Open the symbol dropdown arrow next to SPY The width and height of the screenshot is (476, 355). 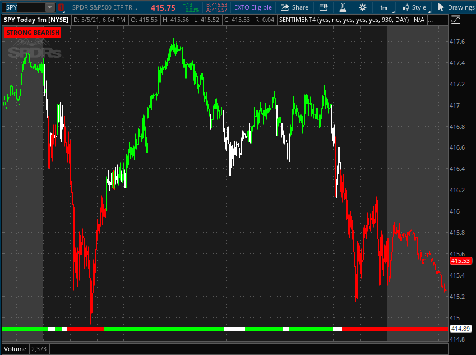[50, 7]
